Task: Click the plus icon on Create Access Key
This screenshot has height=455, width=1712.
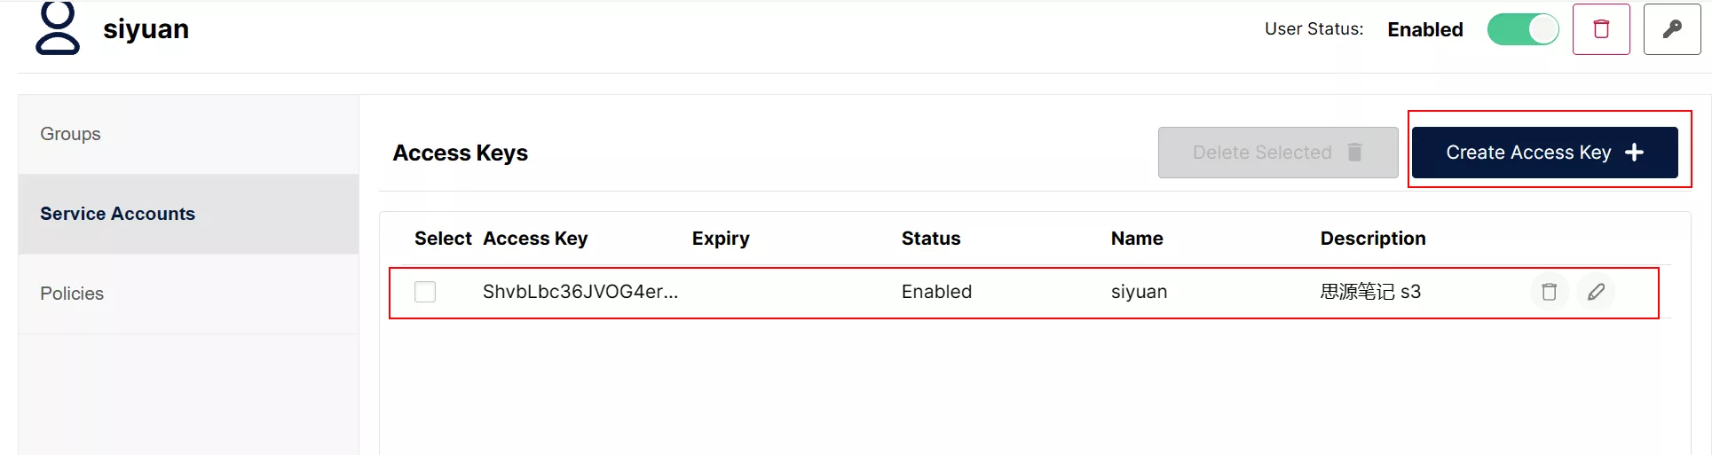Action: [1634, 153]
